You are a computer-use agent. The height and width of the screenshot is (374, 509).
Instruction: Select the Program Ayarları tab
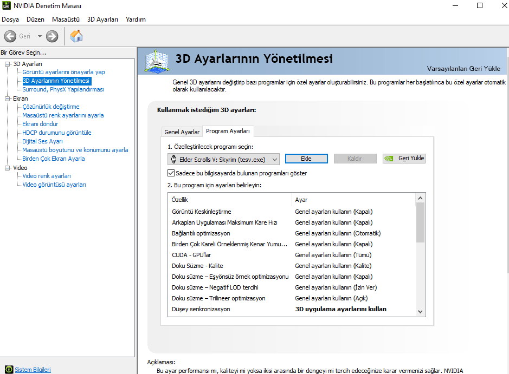point(228,131)
